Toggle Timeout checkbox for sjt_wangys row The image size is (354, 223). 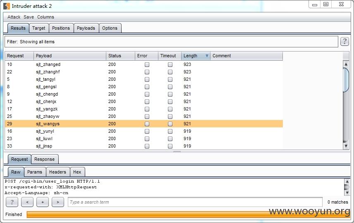pos(170,124)
